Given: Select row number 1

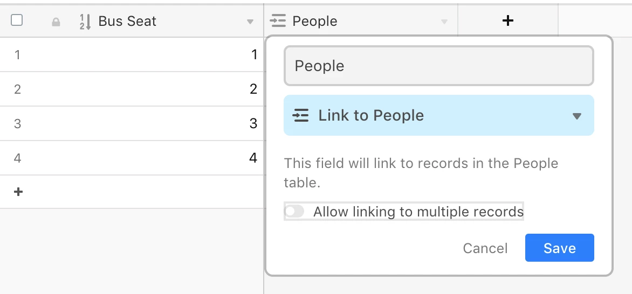Looking at the screenshot, I should [x=17, y=55].
